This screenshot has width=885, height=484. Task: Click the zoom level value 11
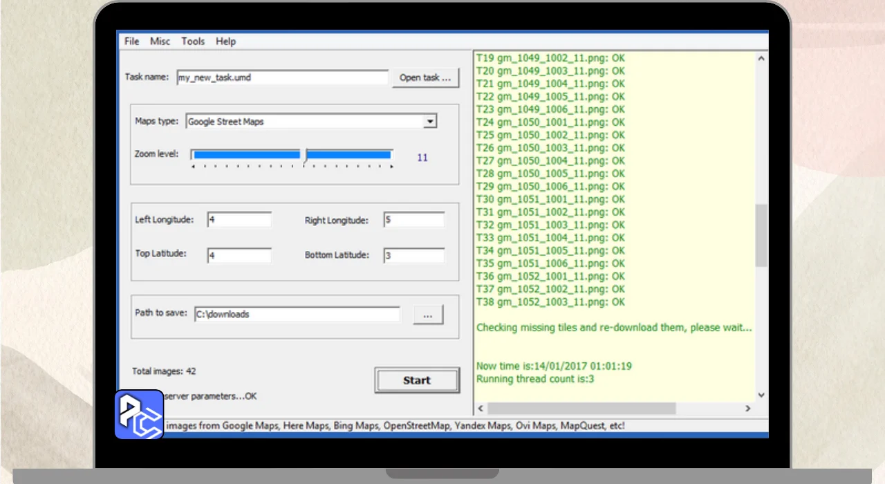(422, 158)
